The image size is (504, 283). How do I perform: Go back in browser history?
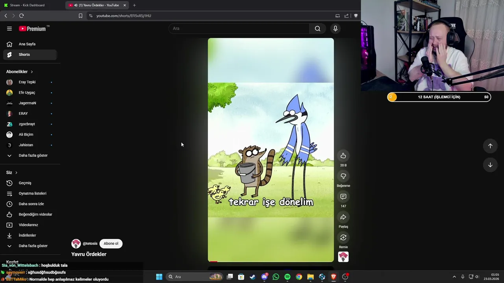[x=6, y=16]
